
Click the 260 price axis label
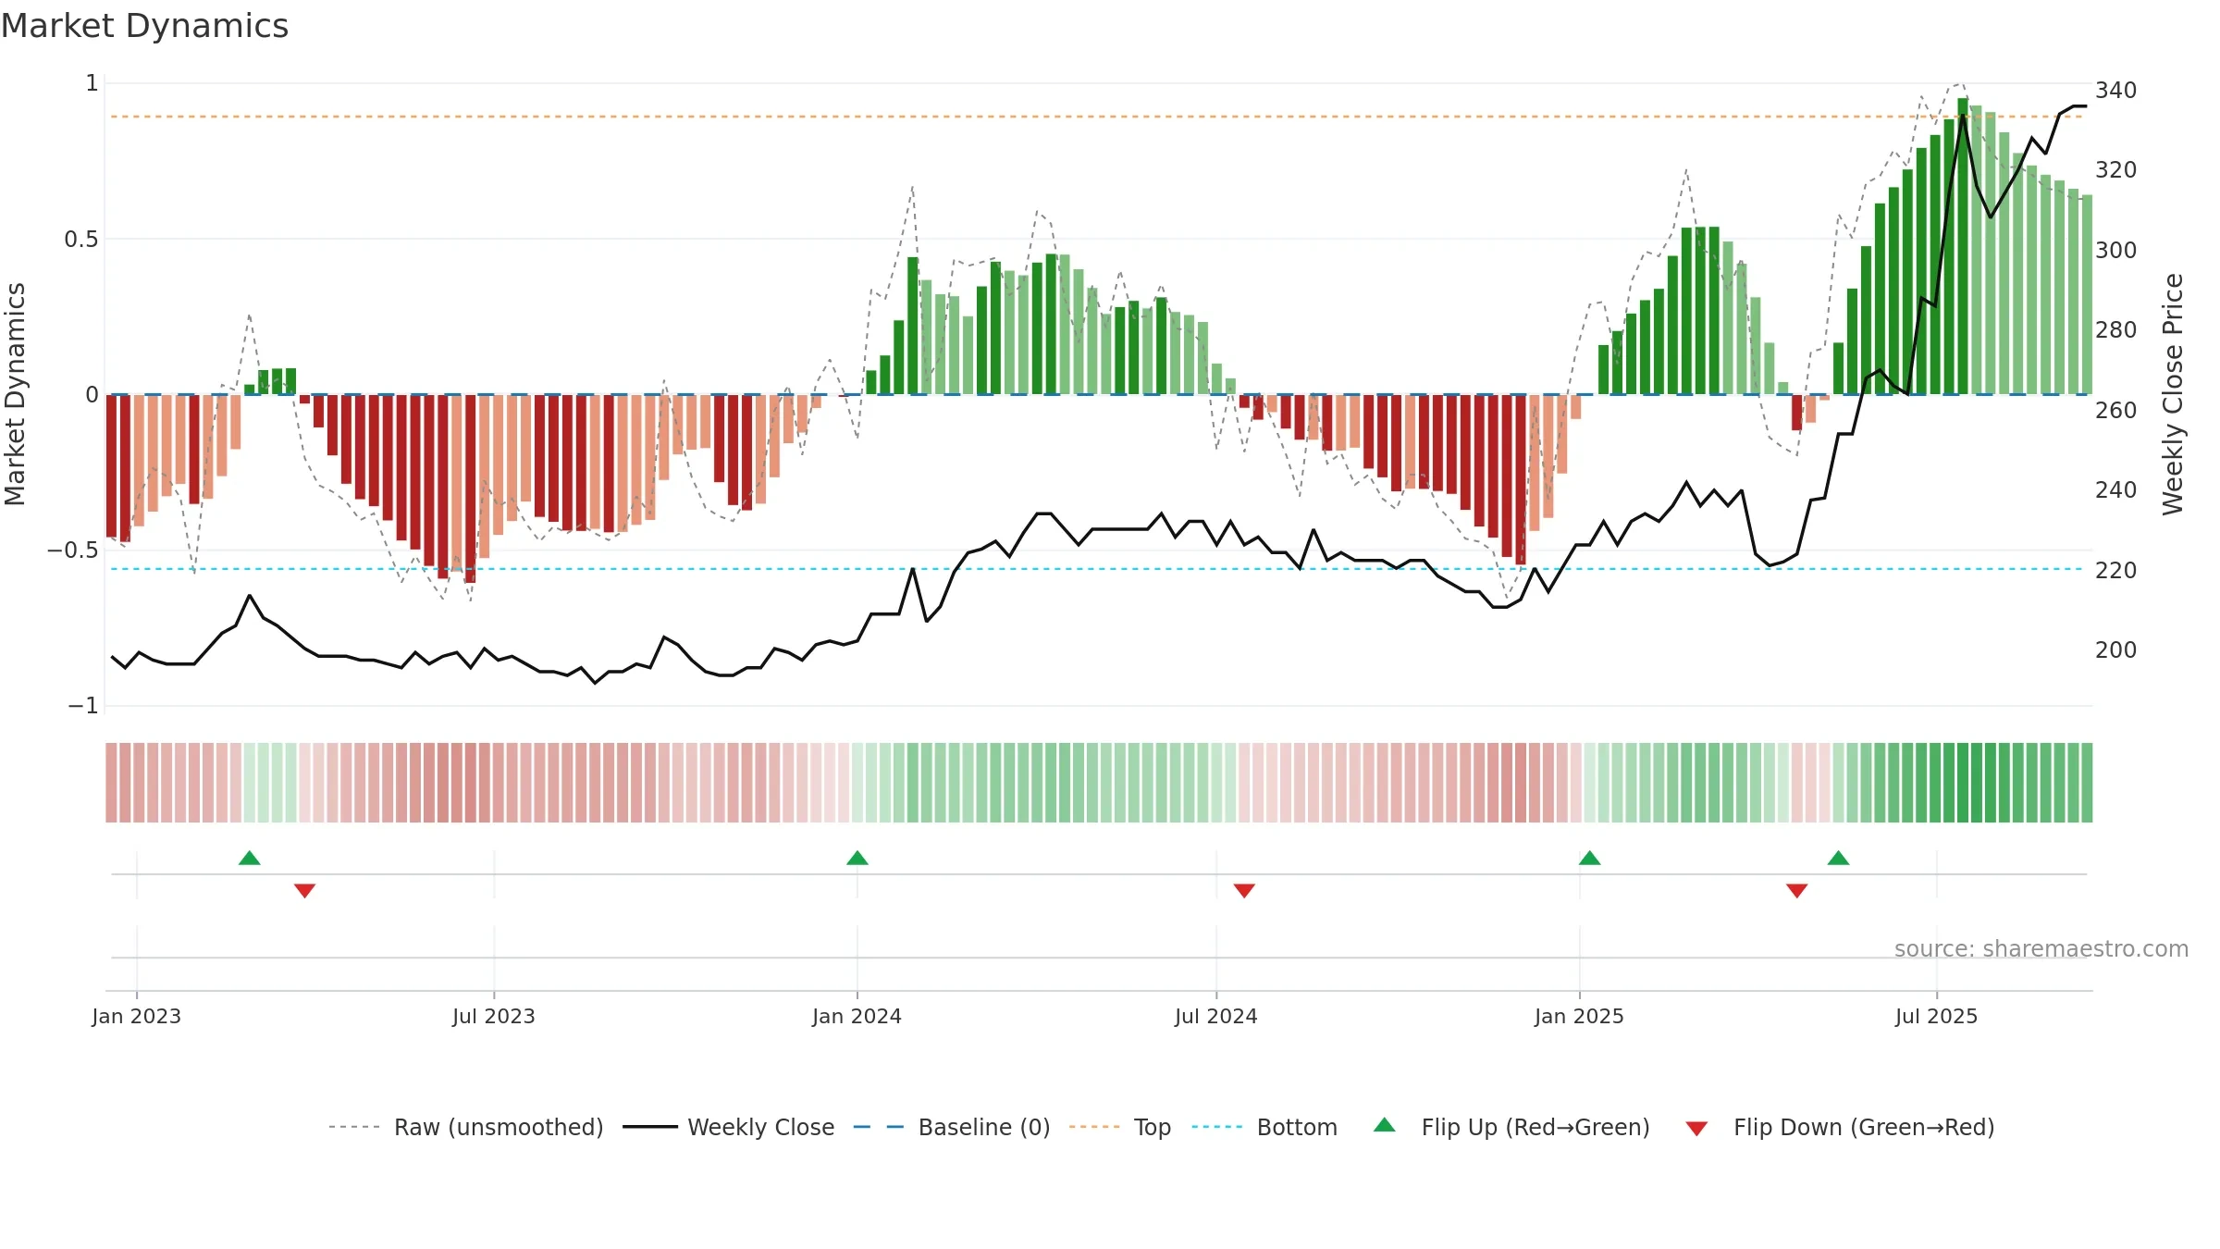[2116, 411]
